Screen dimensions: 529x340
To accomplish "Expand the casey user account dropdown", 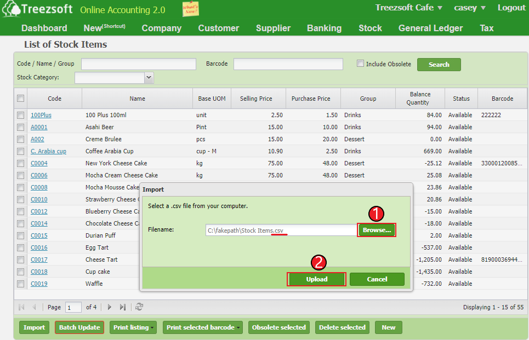I will coord(469,8).
